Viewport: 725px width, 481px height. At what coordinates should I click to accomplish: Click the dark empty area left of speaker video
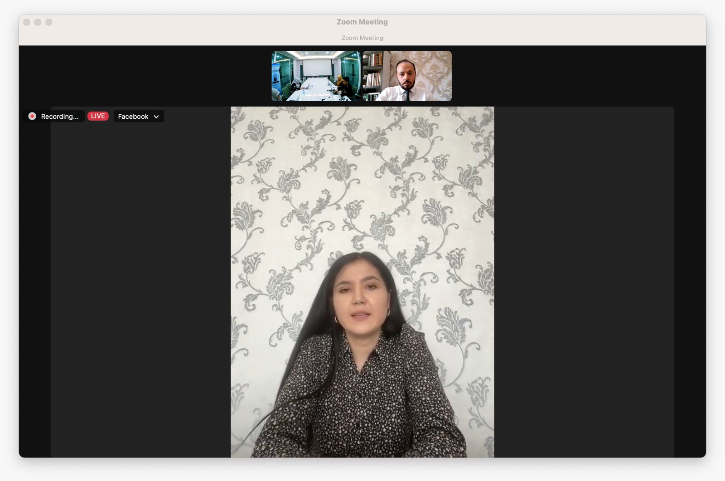click(140, 281)
